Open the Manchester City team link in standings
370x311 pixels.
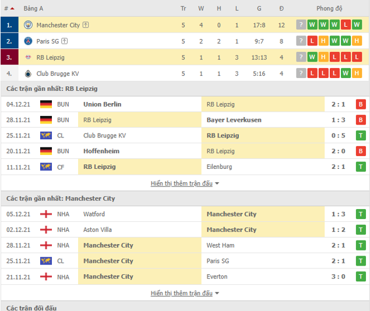[x=58, y=25]
